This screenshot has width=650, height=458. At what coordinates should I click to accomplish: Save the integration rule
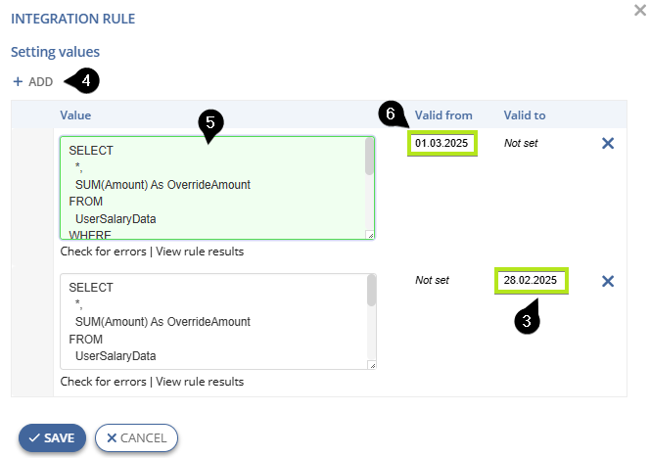[52, 438]
